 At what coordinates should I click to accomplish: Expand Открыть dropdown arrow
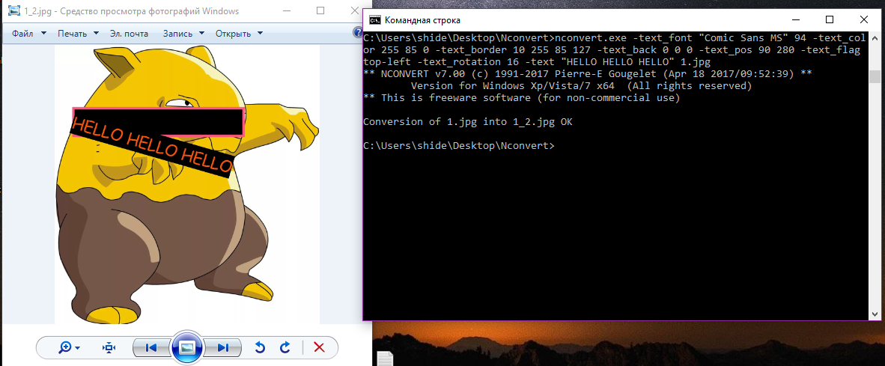coord(260,33)
